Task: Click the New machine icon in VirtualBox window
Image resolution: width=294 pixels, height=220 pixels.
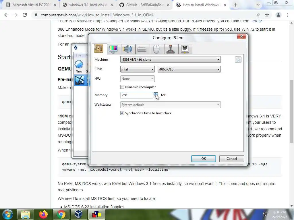Action: coord(79,66)
